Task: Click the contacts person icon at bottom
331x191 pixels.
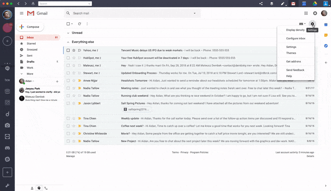Action: pos(32,188)
